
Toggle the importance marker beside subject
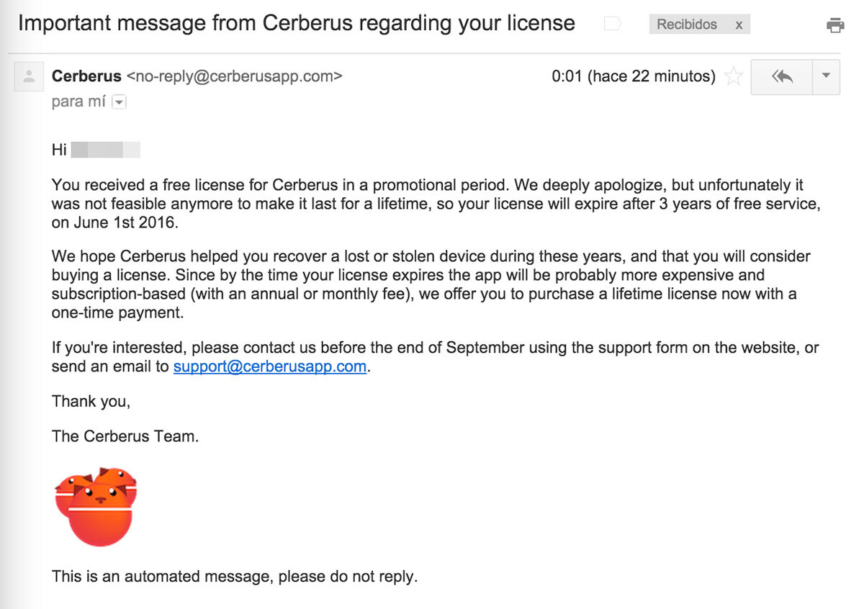pyautogui.click(x=612, y=24)
